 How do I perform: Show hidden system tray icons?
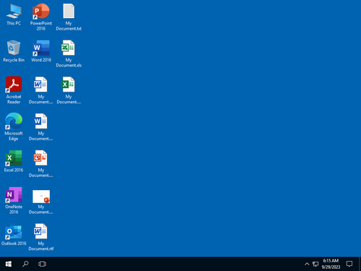[x=307, y=264]
